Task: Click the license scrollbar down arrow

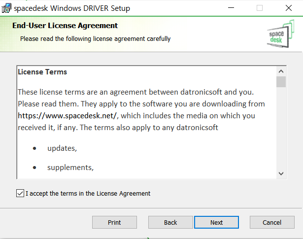Action: click(x=281, y=173)
